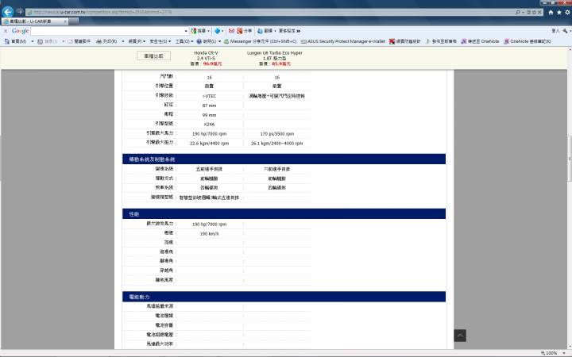Click the Messenger share component button
Viewport: 572px width, 357px height.
click(260, 41)
